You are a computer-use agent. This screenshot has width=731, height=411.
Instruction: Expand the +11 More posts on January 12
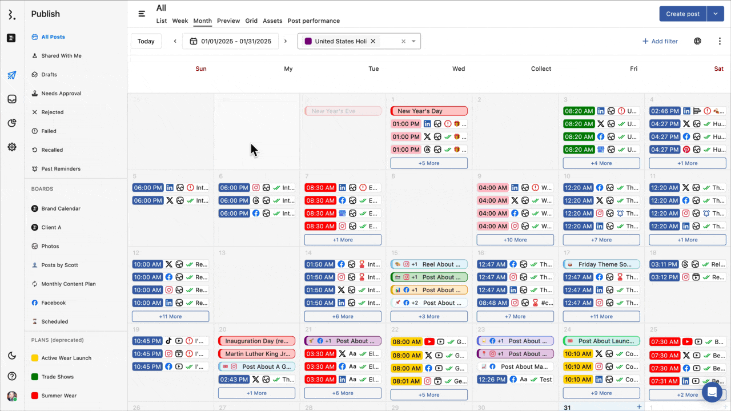(x=170, y=316)
